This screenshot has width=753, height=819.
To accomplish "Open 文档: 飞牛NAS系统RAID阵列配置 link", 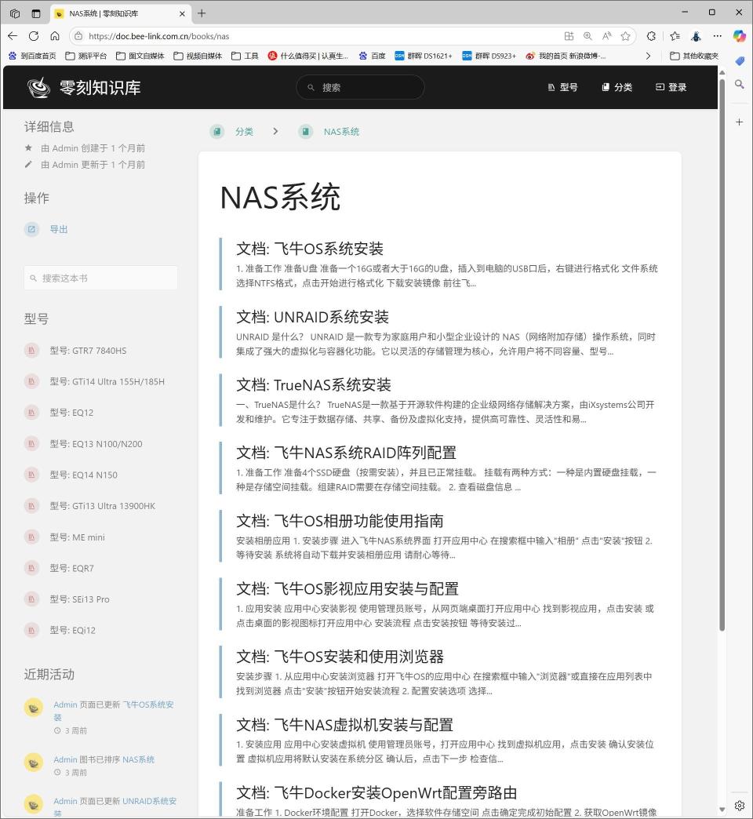I will (x=346, y=453).
